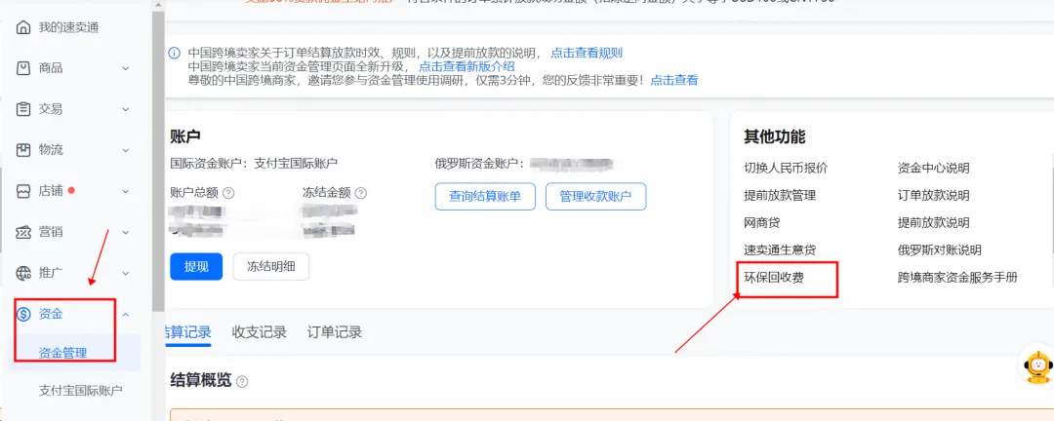The width and height of the screenshot is (1054, 421).
Task: Expand the 物流 sidebar section arrow
Action: tap(125, 150)
